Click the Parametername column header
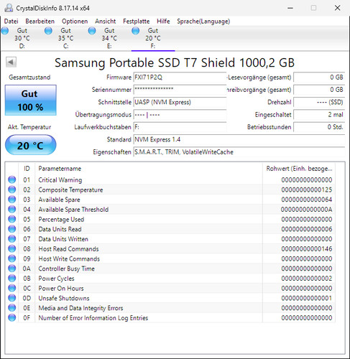This screenshot has height=359, width=350. tap(149, 169)
